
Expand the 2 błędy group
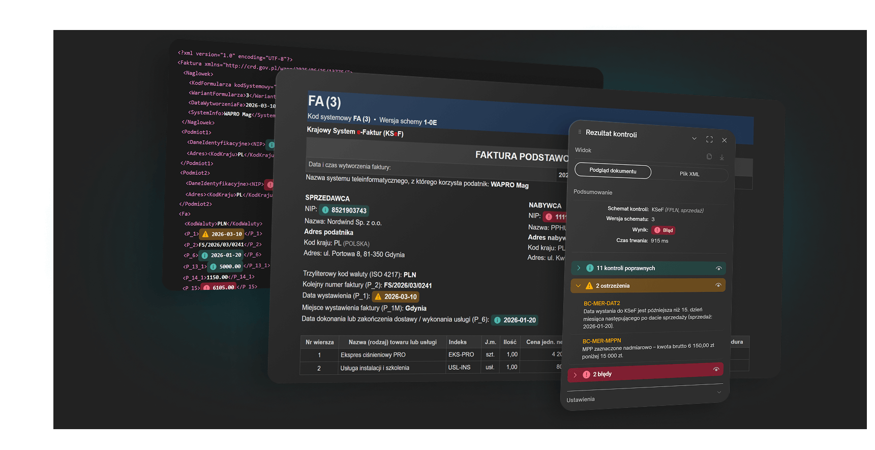click(575, 375)
